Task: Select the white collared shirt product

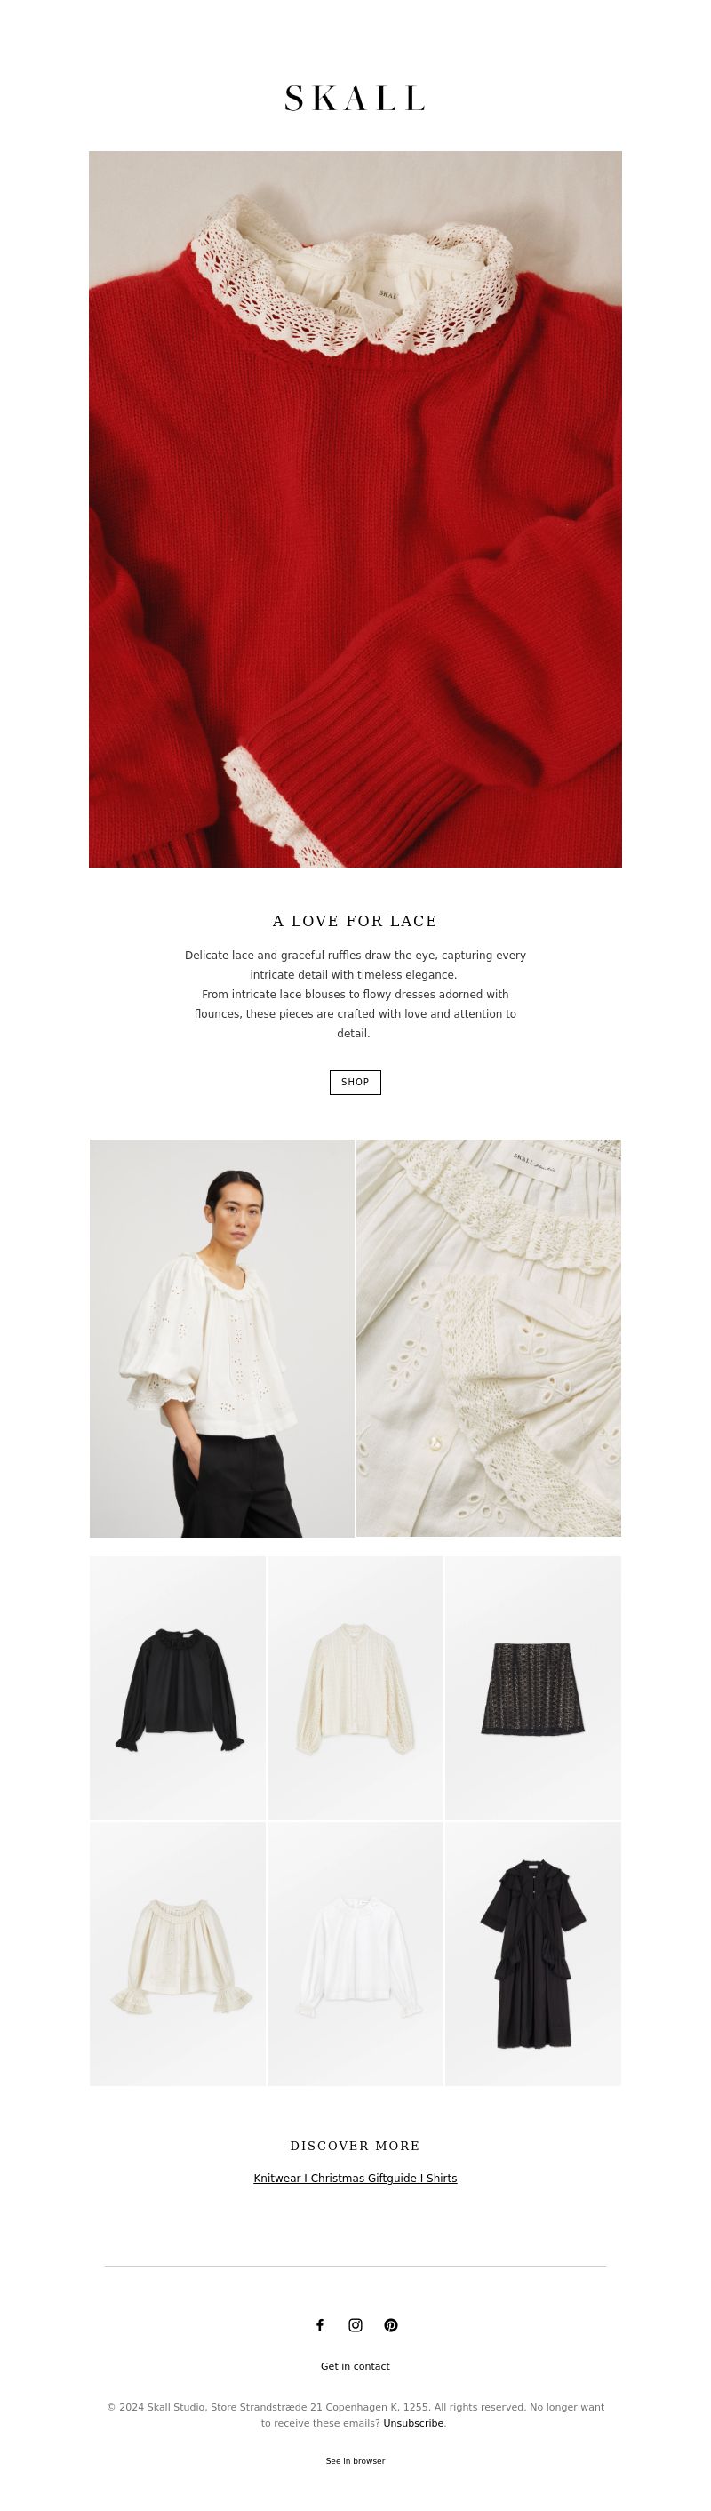Action: click(355, 1954)
